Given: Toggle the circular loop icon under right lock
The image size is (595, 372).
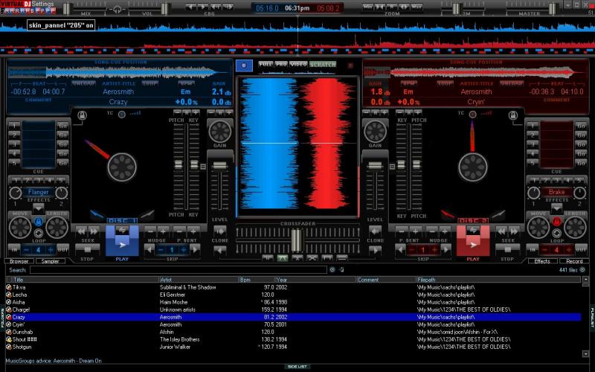Looking at the screenshot, I should point(556,233).
